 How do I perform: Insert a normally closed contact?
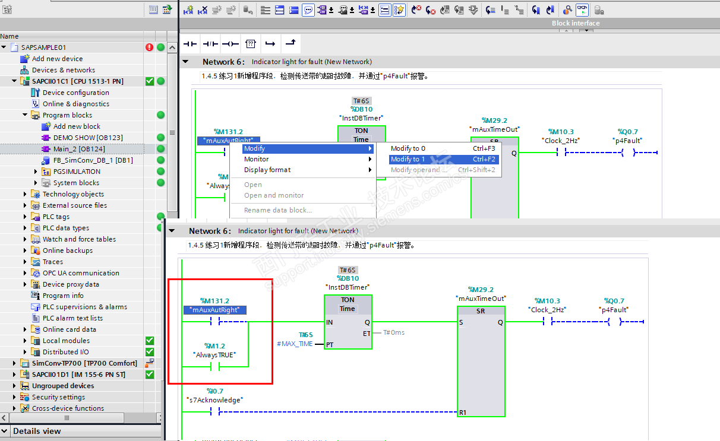[x=210, y=44]
